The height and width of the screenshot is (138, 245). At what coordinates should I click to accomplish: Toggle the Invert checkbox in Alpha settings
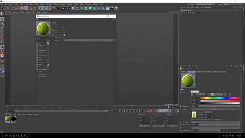click(64, 30)
